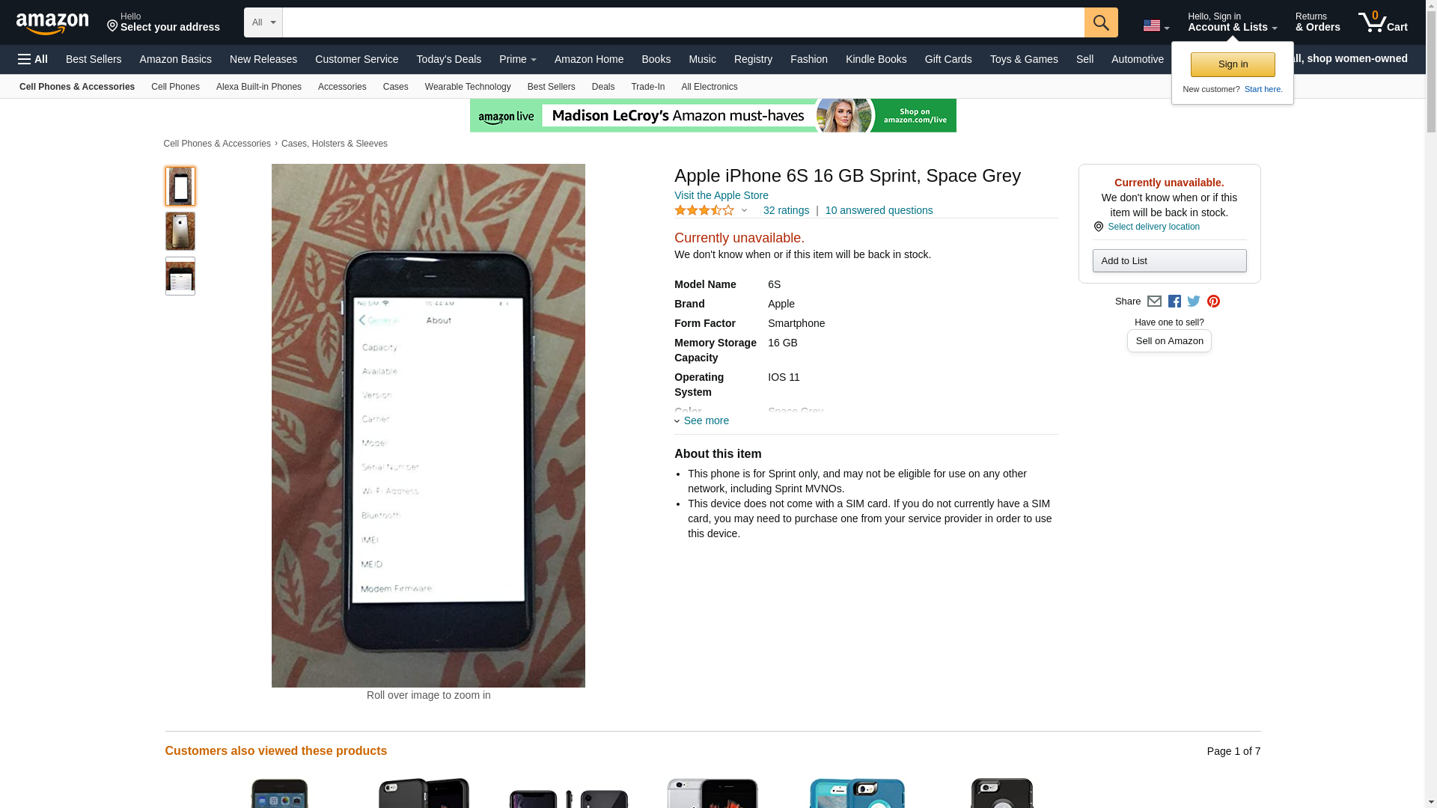
Task: Select the Wearable Technology subnav item
Action: pos(468,87)
